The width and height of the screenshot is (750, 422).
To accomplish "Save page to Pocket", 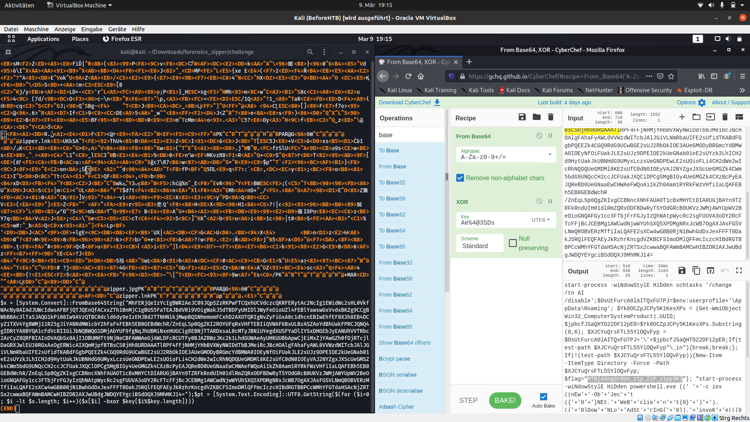I will coord(660,76).
